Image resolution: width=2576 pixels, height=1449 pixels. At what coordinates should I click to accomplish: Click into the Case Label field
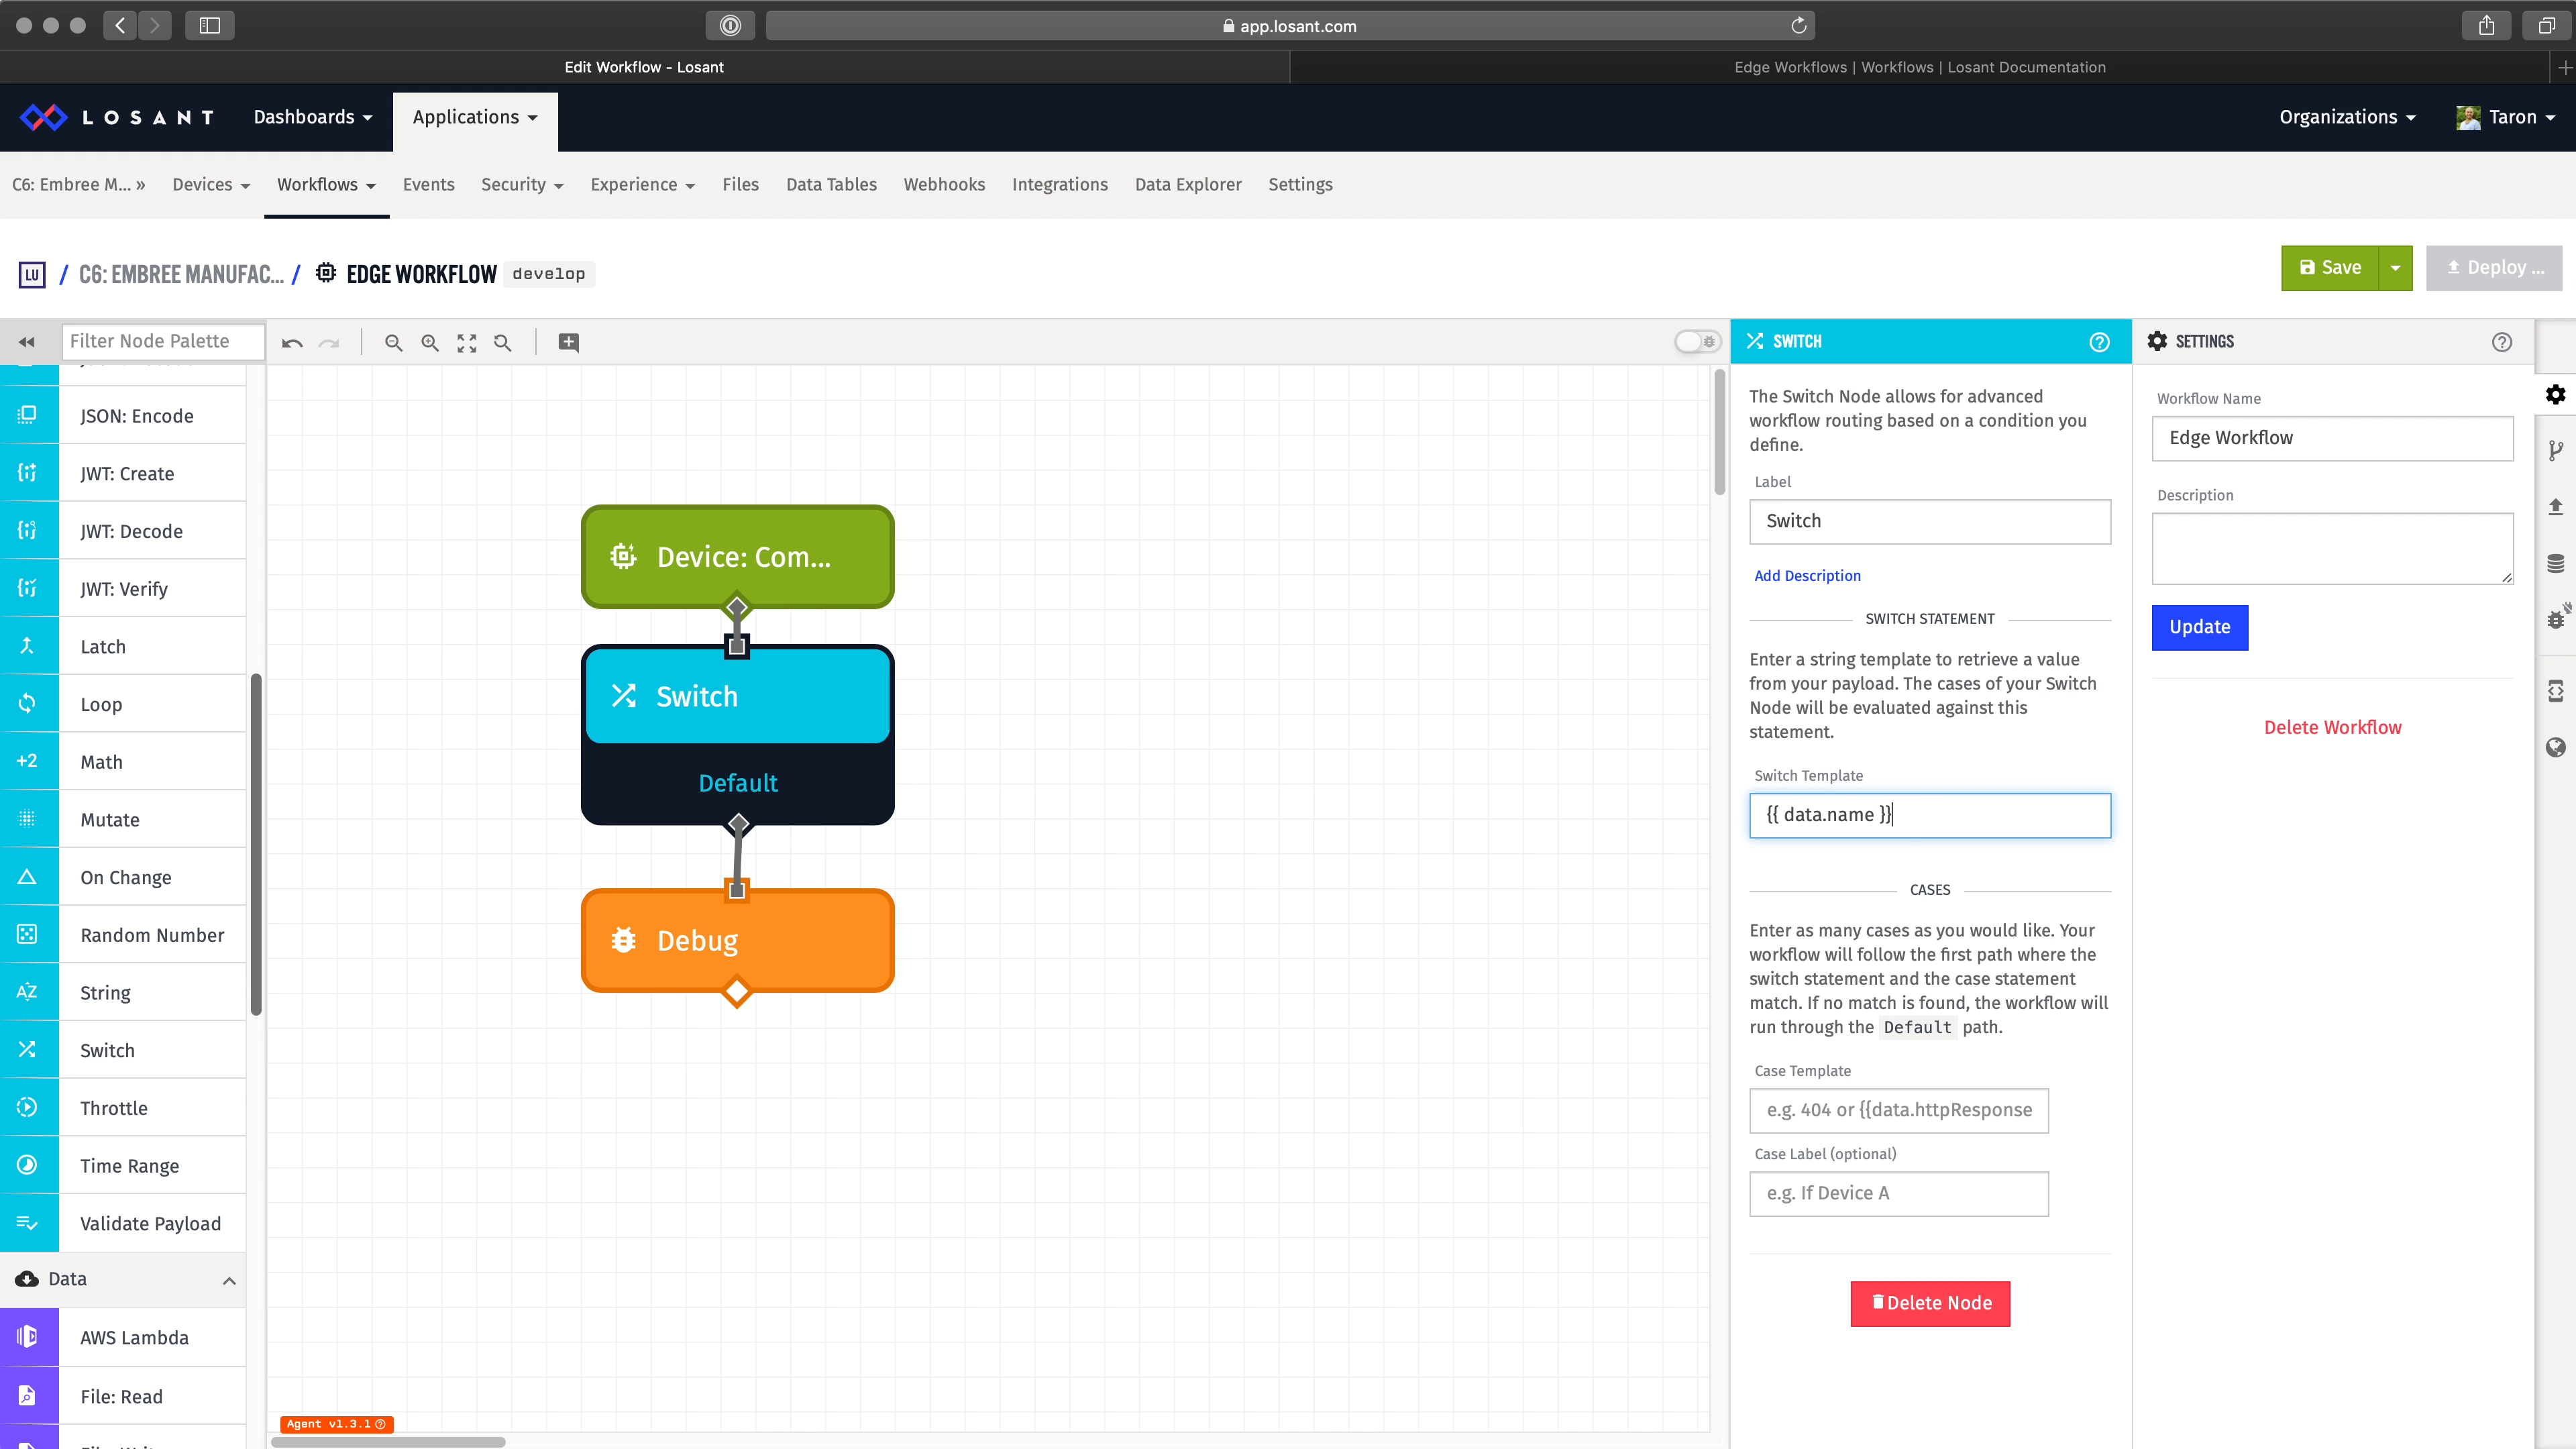(1898, 1193)
